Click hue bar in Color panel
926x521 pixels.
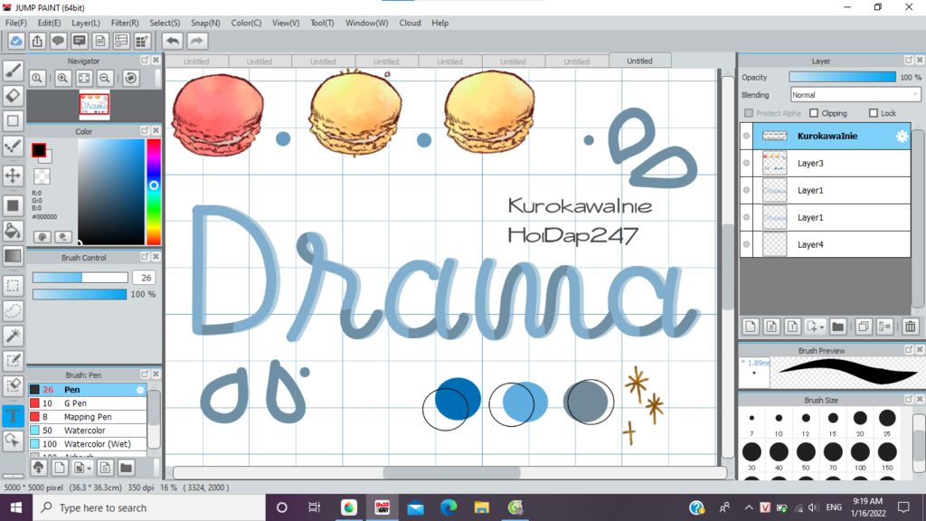(x=154, y=192)
